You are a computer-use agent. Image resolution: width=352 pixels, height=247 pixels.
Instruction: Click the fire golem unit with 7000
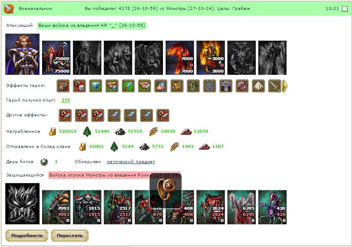pyautogui.click(x=180, y=58)
